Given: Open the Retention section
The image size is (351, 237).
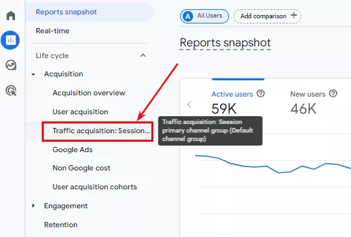Looking at the screenshot, I should (61, 225).
